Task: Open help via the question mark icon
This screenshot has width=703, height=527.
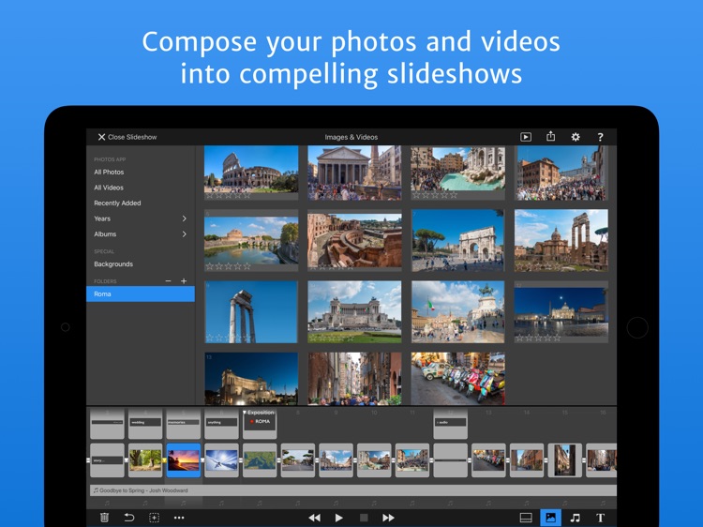Action: tap(600, 137)
